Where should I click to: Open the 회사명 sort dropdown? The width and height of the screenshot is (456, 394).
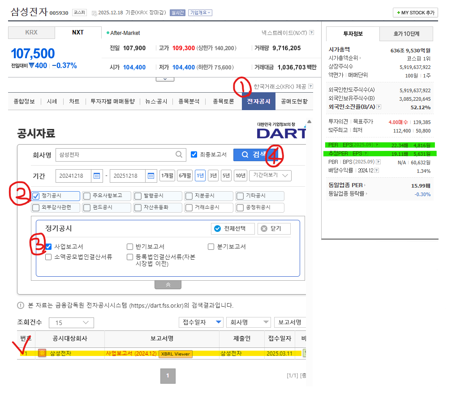click(x=249, y=322)
